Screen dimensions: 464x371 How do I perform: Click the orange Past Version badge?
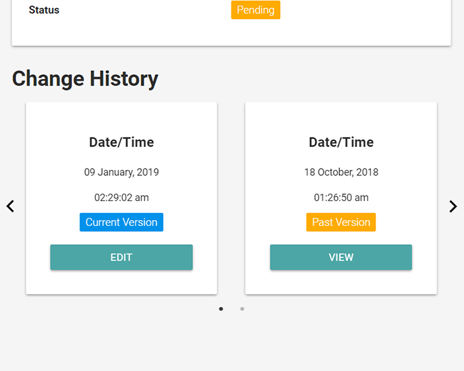tap(341, 222)
